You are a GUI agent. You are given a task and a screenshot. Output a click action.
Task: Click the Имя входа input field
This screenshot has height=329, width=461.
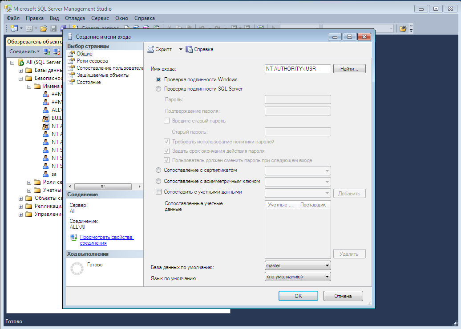pos(298,69)
